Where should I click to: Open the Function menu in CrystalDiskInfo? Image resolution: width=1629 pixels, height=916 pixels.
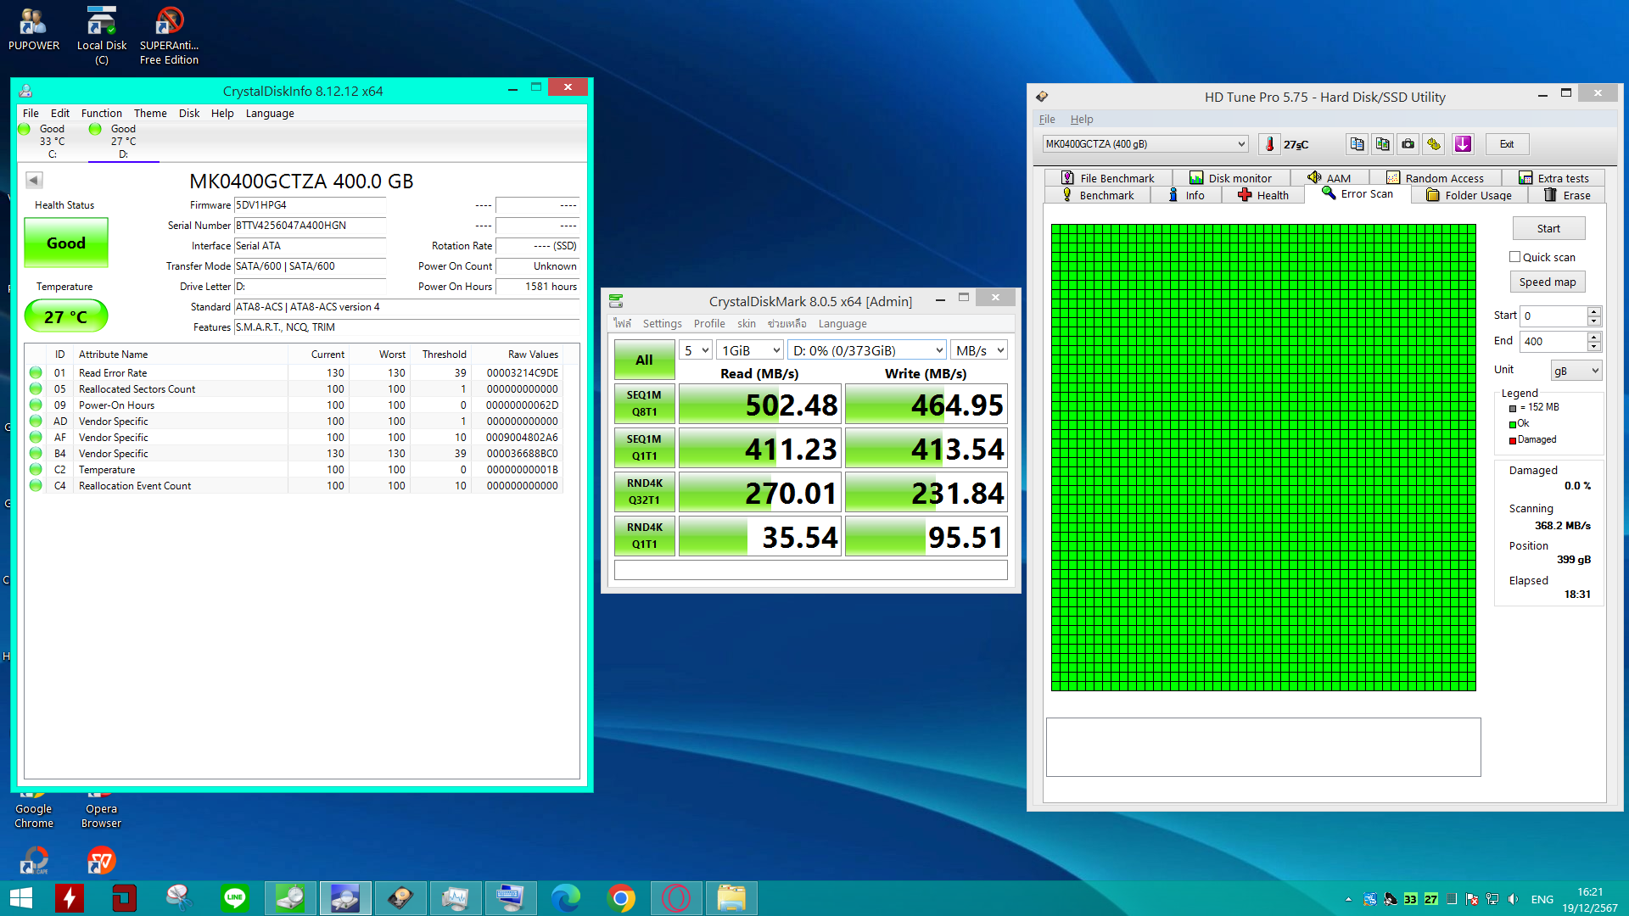tap(101, 113)
